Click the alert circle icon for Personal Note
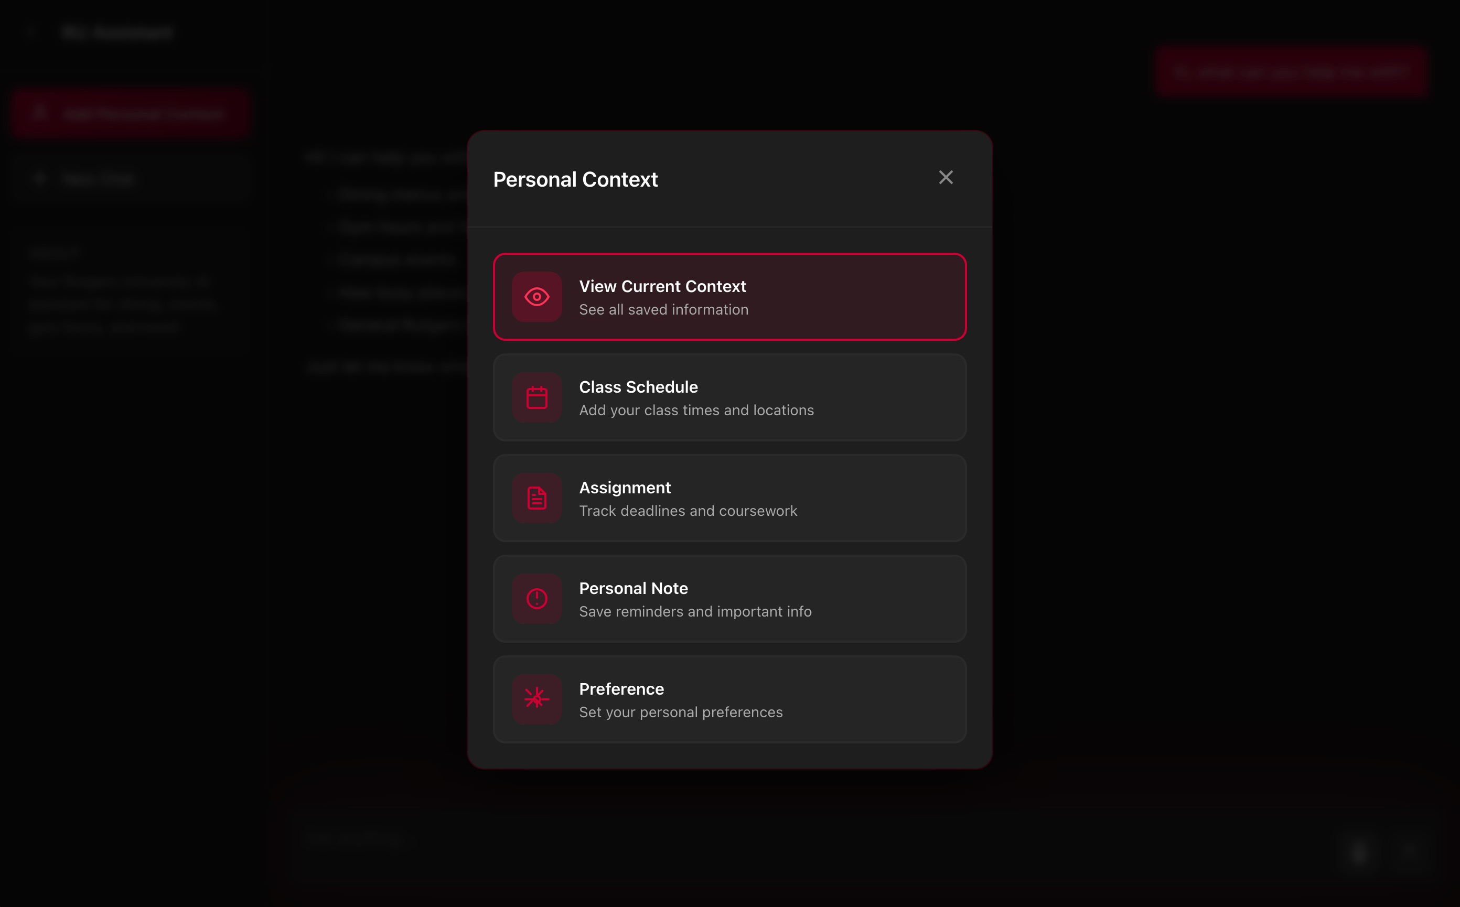Image resolution: width=1460 pixels, height=907 pixels. point(536,599)
